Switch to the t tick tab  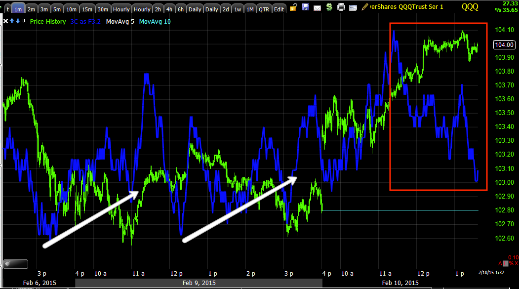[7, 9]
